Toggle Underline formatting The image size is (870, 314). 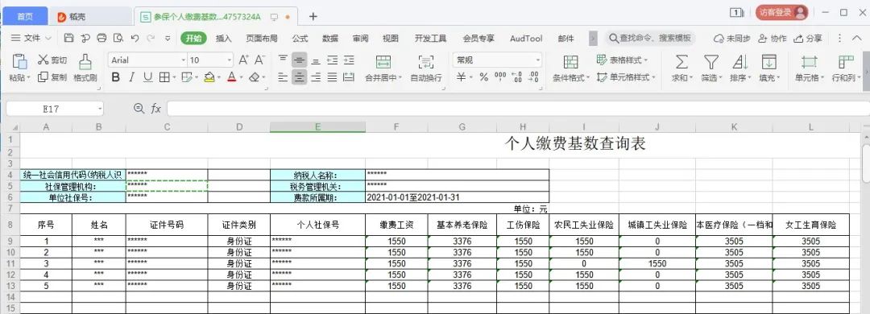(x=147, y=77)
